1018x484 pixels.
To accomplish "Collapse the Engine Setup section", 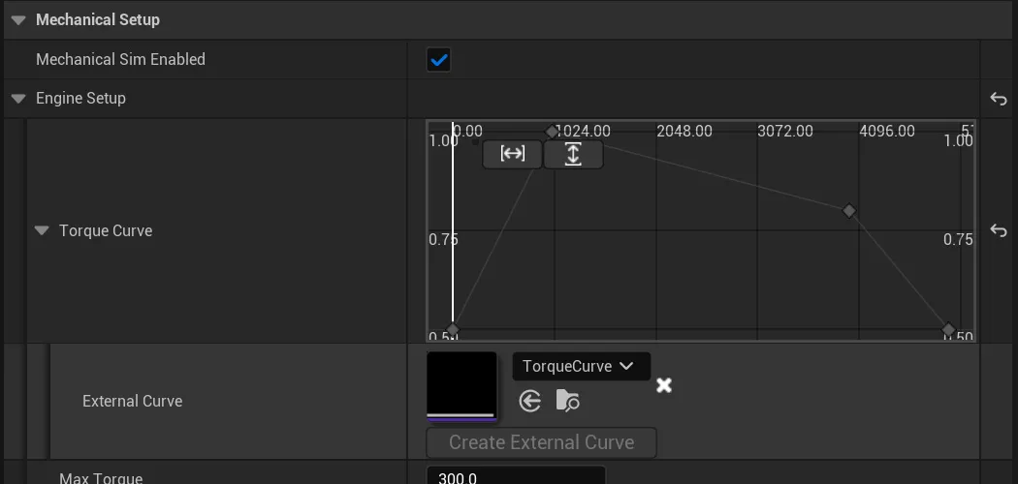I will point(18,99).
